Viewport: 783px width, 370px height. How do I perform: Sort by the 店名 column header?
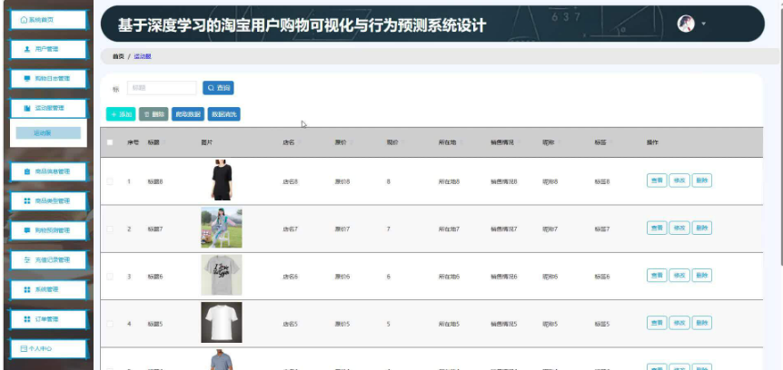pos(292,142)
